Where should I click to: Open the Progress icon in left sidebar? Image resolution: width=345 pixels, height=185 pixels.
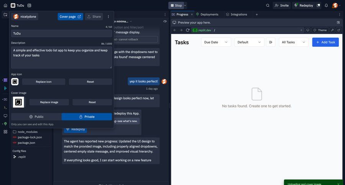pos(5,99)
